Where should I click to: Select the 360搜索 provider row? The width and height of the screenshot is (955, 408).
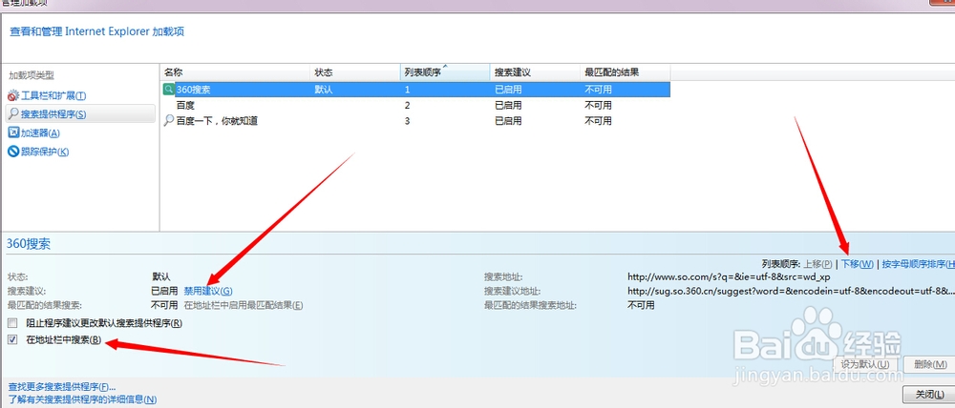[415, 90]
